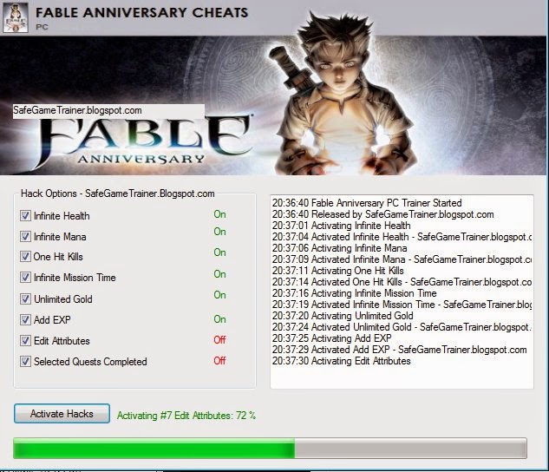Click the red 'Off' status beside Edit Attributes
Screen dimensions: 549x472
tap(219, 339)
